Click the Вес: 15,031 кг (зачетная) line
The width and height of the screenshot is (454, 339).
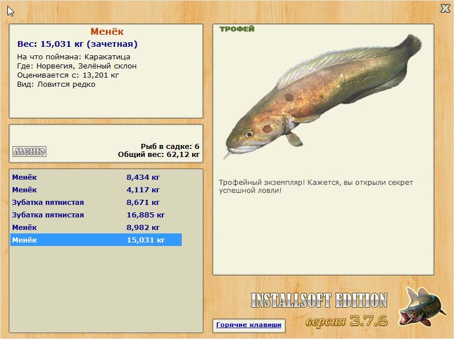pos(77,44)
